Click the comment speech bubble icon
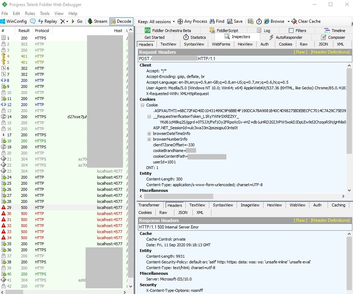 33,21
